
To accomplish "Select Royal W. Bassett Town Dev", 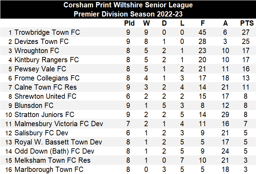I will (x=58, y=142).
